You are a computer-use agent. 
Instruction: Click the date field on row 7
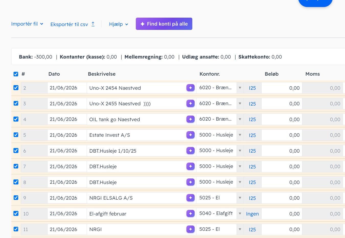(67, 166)
